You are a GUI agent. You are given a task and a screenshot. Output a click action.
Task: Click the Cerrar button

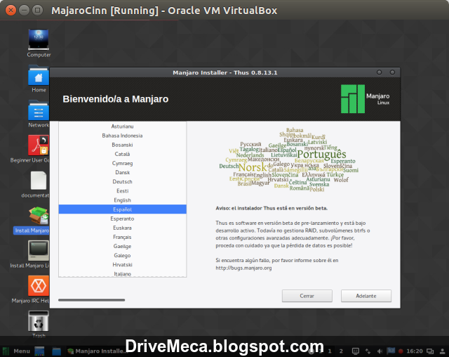pos(307,296)
